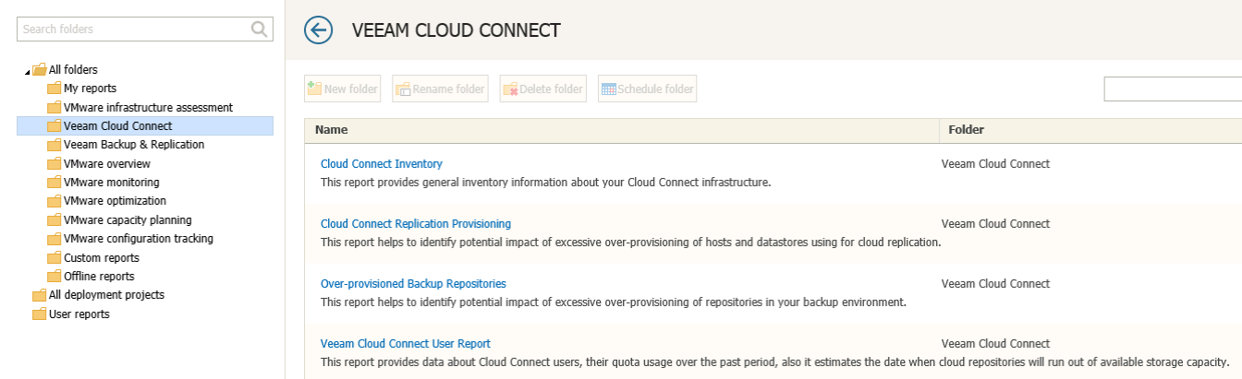This screenshot has height=379, width=1242.
Task: Click the New folder icon
Action: (315, 89)
